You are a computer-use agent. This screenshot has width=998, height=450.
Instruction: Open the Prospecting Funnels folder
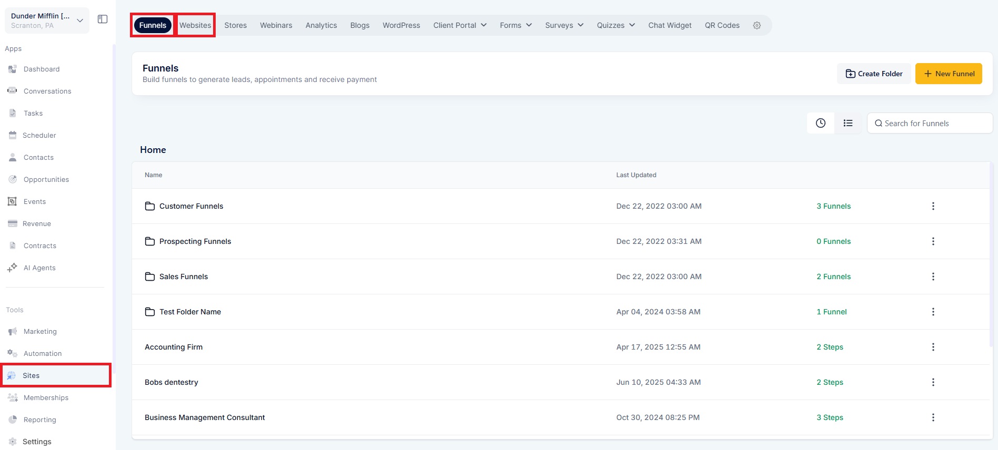tap(195, 241)
